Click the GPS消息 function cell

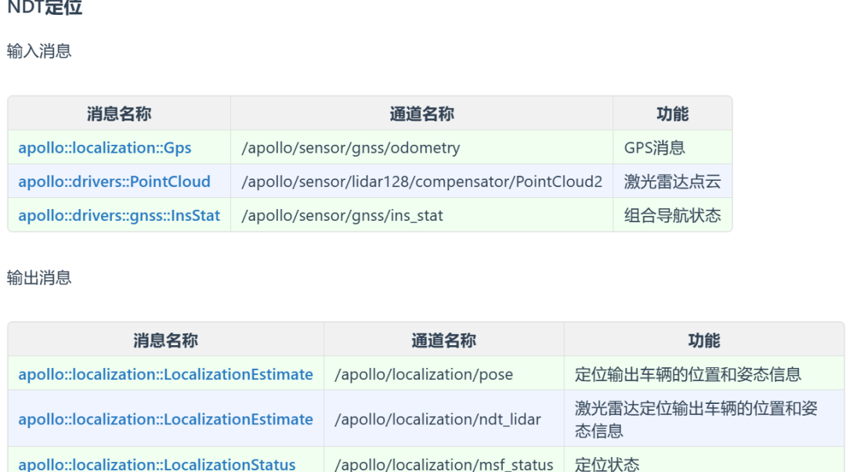(654, 148)
